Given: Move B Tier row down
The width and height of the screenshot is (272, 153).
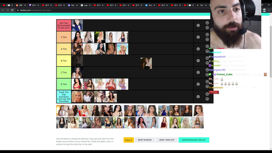Looking at the screenshot, I should [207, 63].
